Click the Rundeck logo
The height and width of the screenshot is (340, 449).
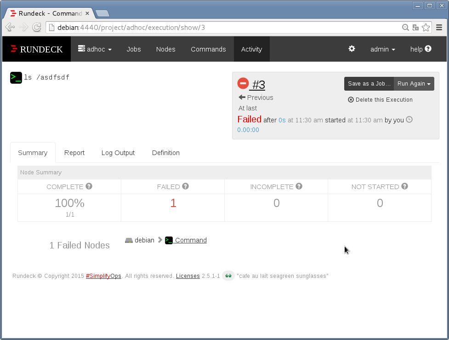(x=37, y=49)
